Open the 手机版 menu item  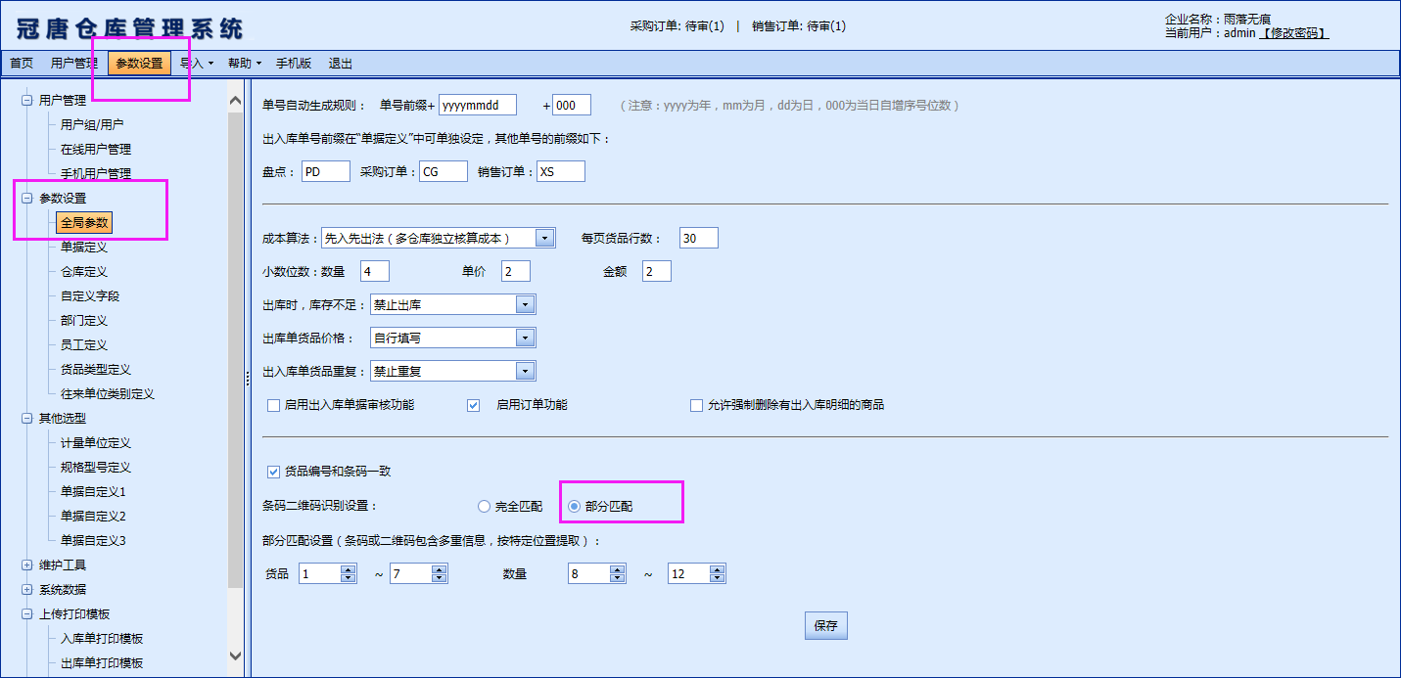[294, 64]
